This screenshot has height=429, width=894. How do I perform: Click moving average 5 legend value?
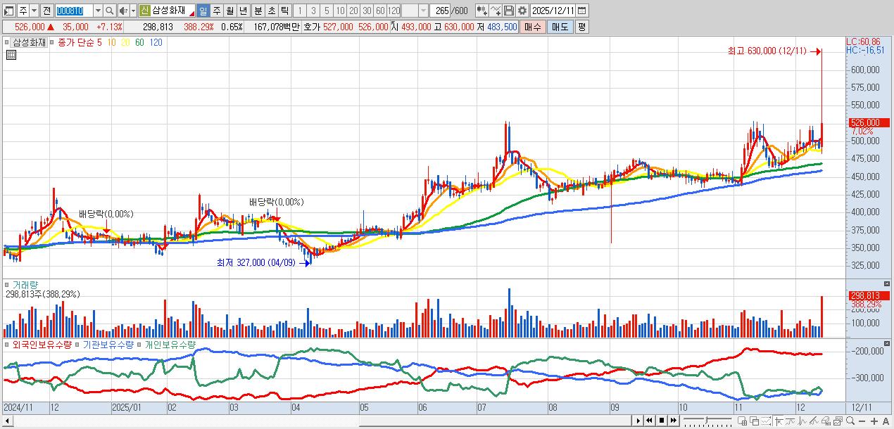(x=100, y=42)
